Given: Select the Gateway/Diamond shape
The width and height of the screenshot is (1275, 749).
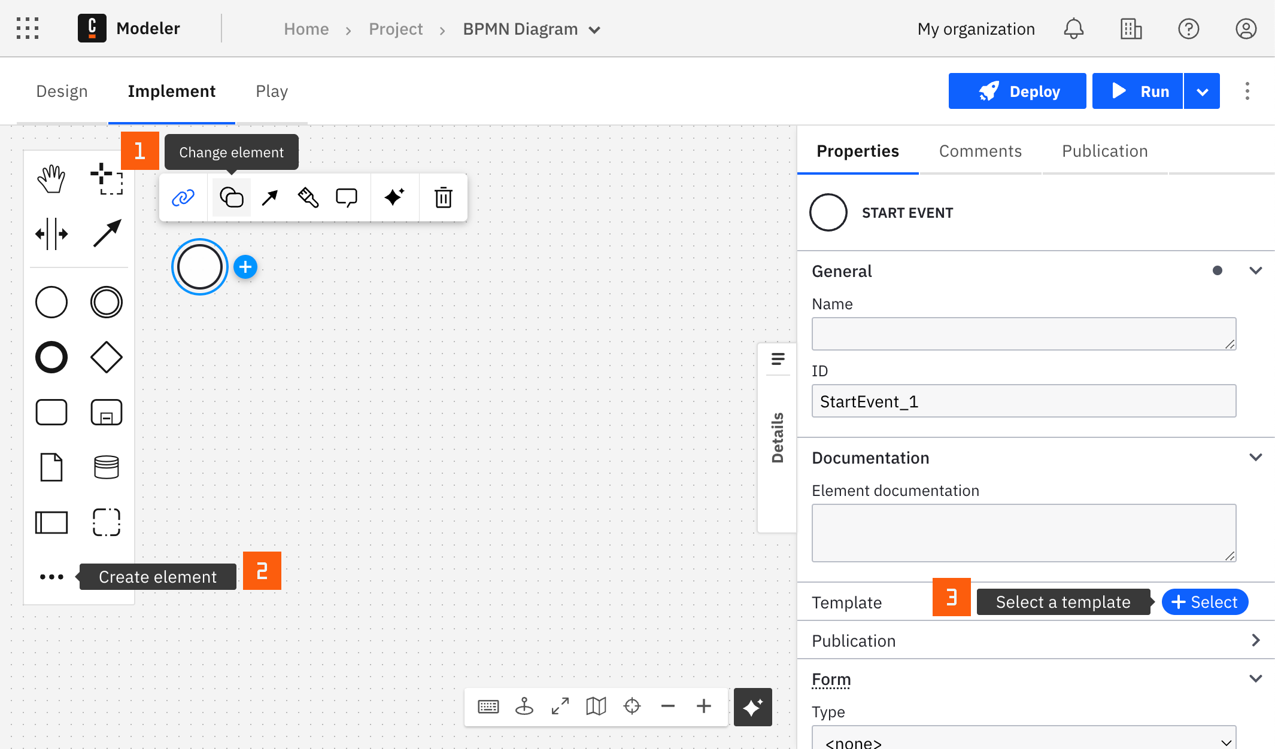Looking at the screenshot, I should point(106,357).
